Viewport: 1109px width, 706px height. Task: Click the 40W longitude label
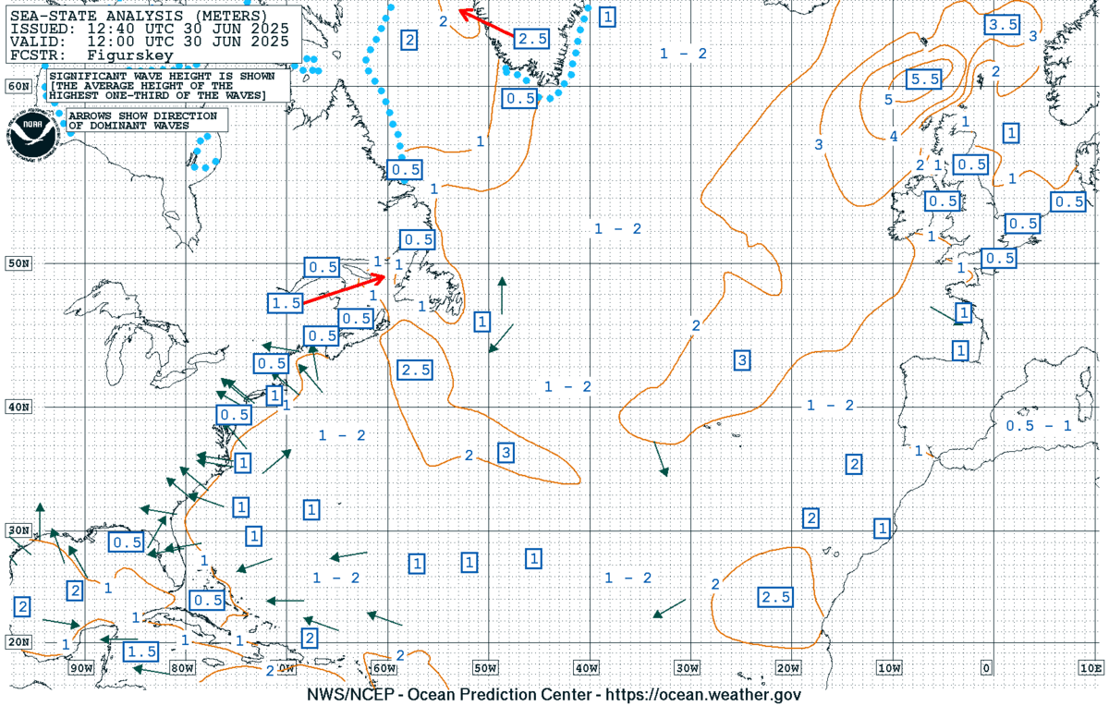(587, 668)
